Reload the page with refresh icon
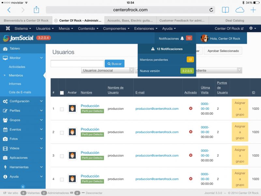261x196 pixels. [x=211, y=10]
